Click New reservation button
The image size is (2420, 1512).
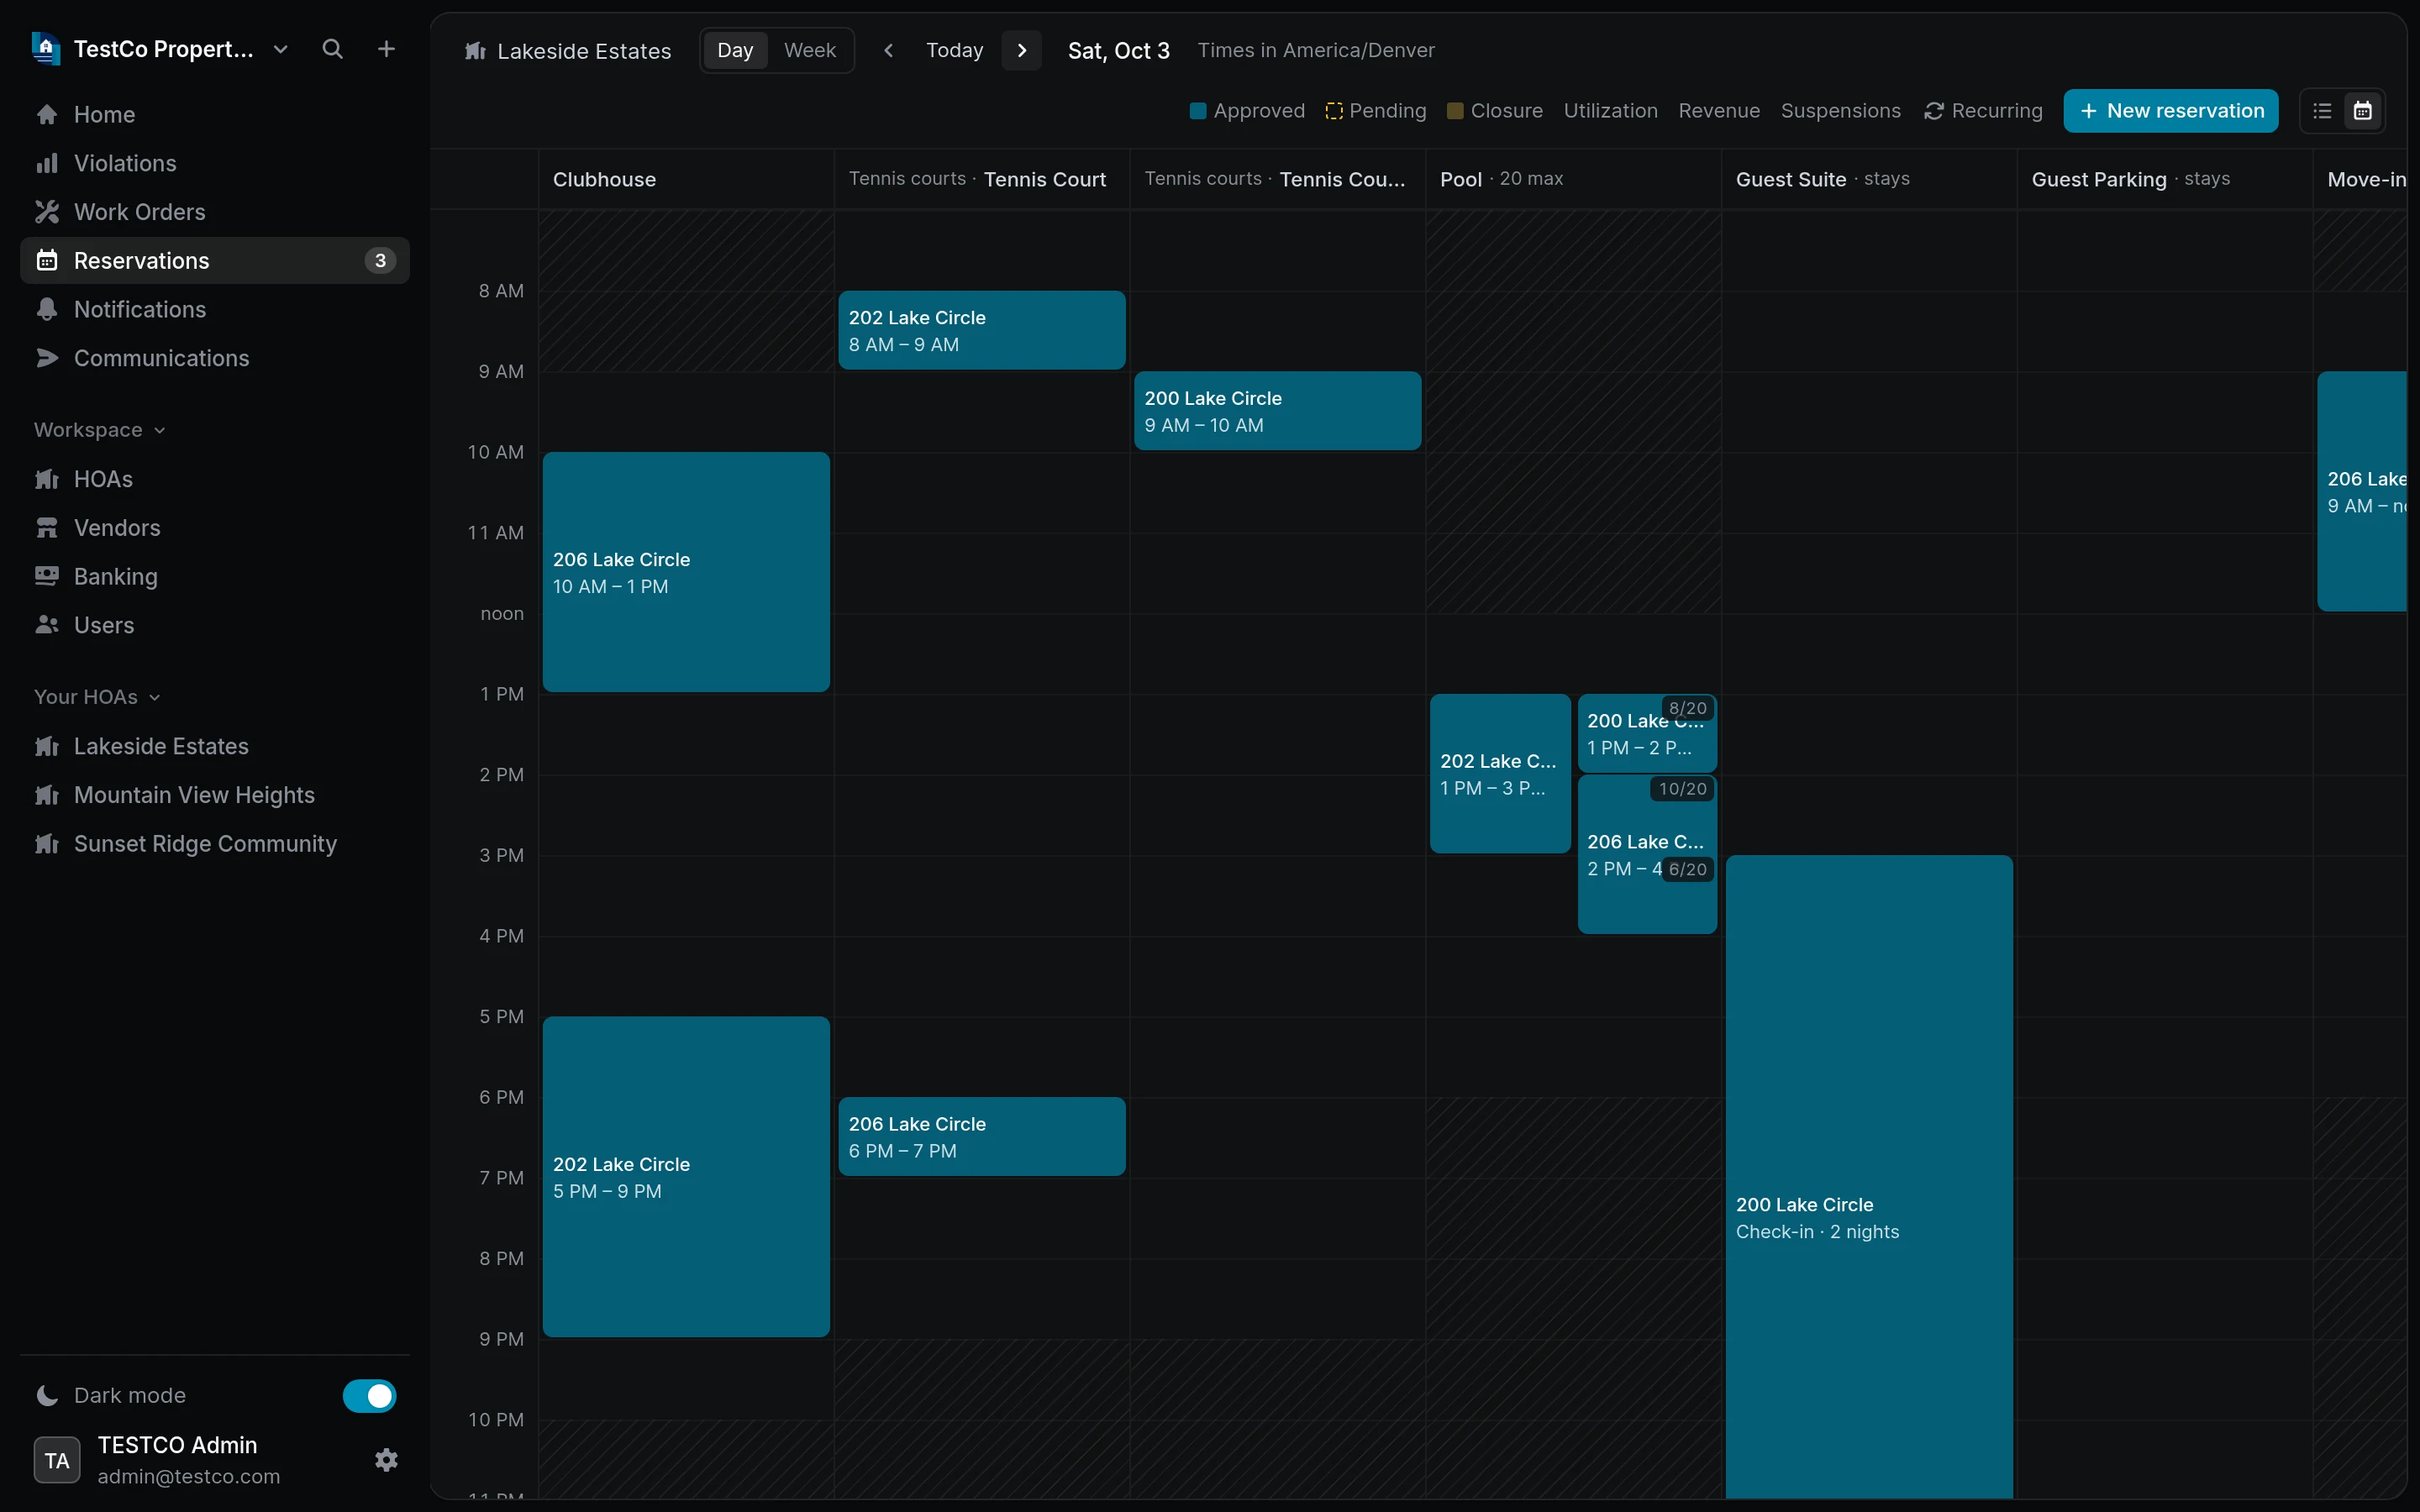click(x=2171, y=111)
